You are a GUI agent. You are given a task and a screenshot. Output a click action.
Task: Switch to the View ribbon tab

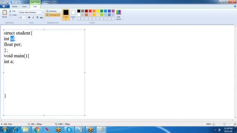point(24,7)
